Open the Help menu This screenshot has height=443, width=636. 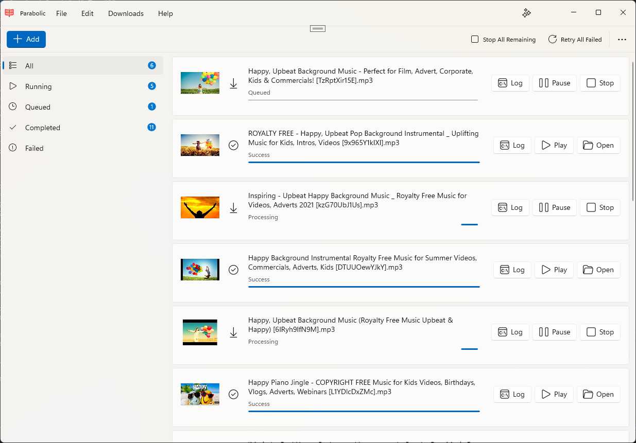[165, 13]
